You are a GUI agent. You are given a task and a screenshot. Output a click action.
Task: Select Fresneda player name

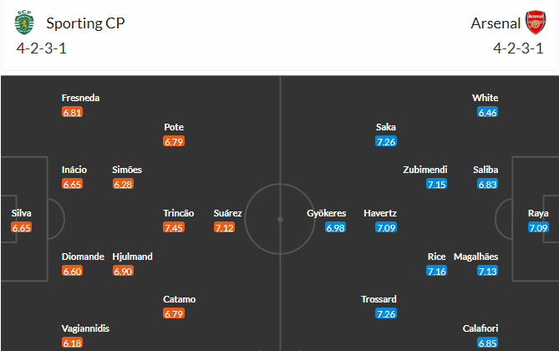(x=81, y=98)
